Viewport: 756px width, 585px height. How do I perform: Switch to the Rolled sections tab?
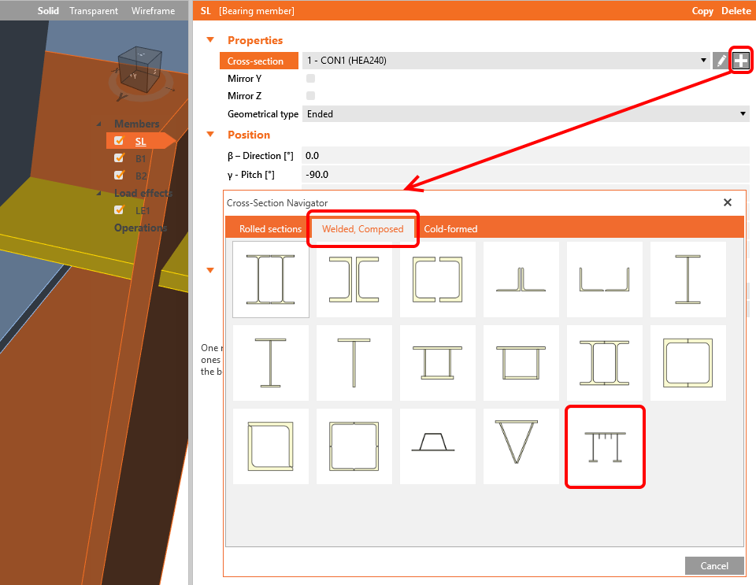(270, 229)
